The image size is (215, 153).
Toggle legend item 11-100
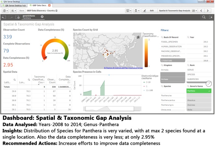coord(148,90)
